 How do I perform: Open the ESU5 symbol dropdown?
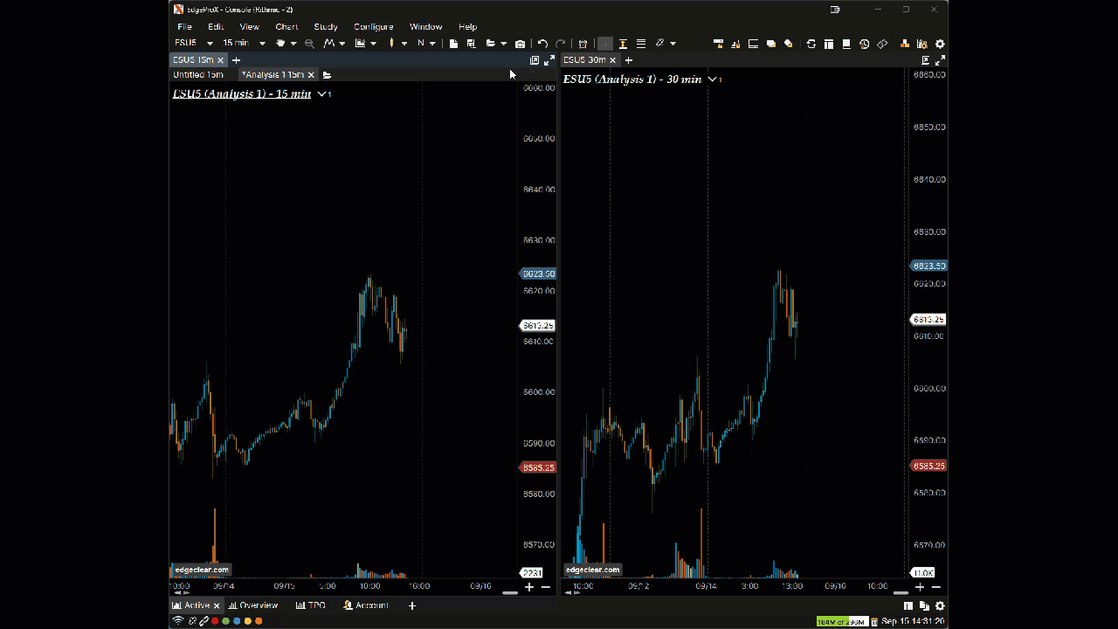pos(210,44)
